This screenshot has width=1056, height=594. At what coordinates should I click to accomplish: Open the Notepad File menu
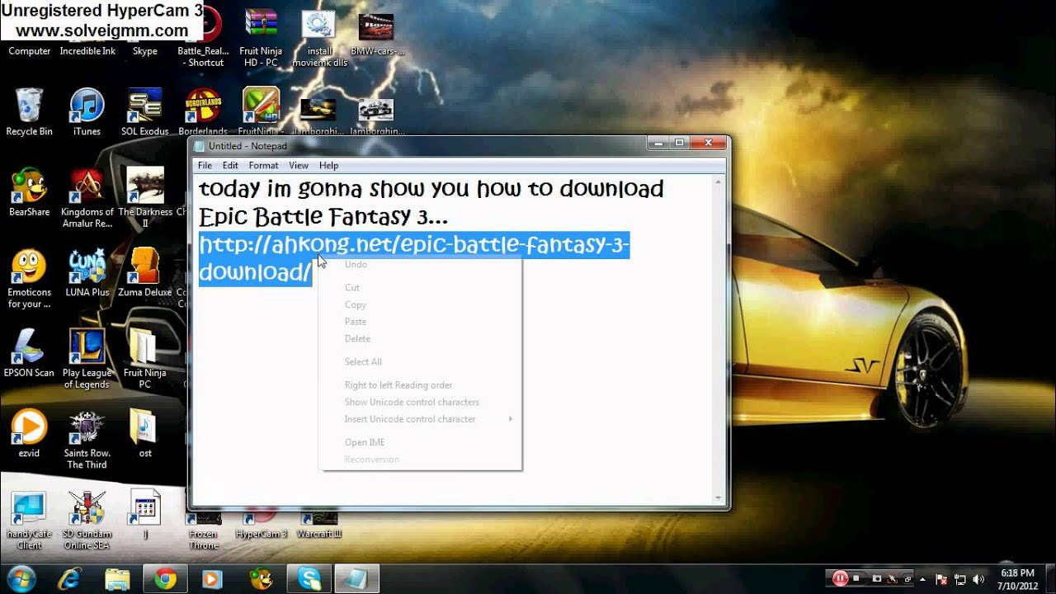(205, 166)
